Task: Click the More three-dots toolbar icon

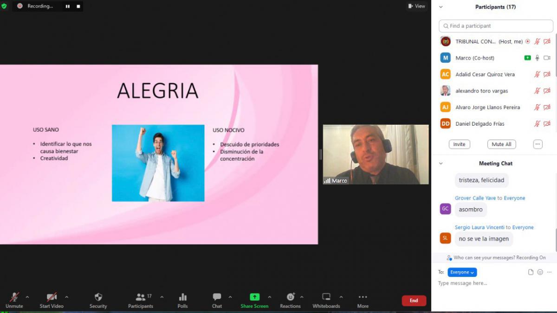Action: click(x=363, y=297)
